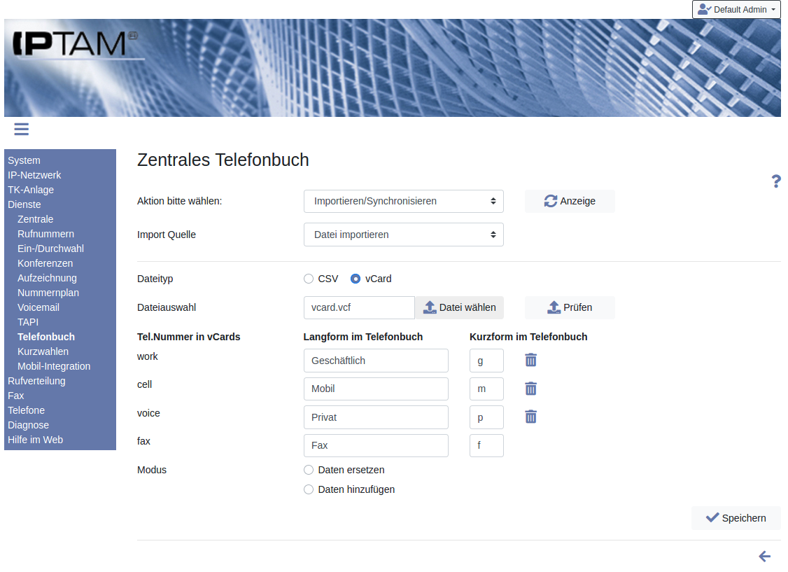The image size is (788, 572).
Task: Open the hamburger menu icon
Action: click(21, 129)
